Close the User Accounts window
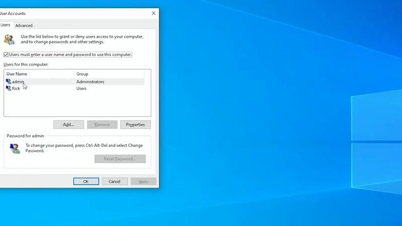Viewport: 402px width, 226px height. point(153,13)
